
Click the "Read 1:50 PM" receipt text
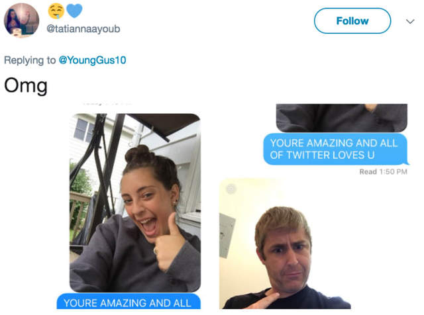(x=383, y=172)
